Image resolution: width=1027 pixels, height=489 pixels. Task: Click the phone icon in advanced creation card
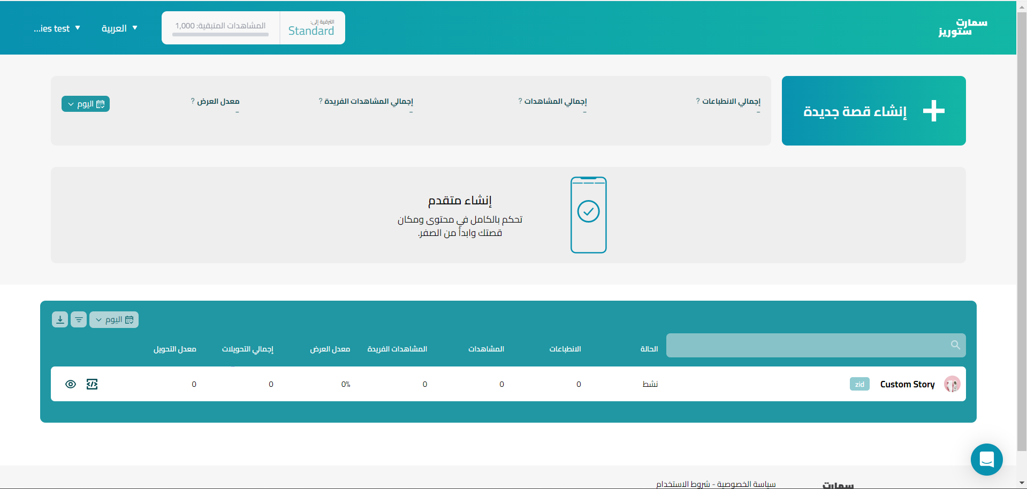(588, 215)
